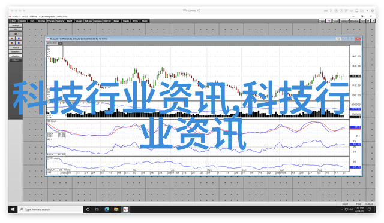
Task: Click the Setup button in left sidebar
Action: click(16, 25)
